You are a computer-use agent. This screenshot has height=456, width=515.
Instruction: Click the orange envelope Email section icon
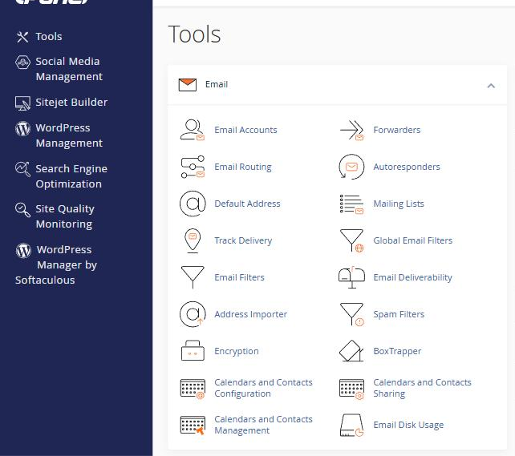[x=188, y=85]
